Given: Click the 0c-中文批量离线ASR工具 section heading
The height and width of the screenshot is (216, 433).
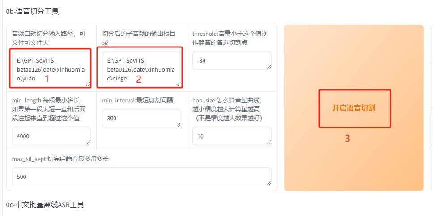Looking at the screenshot, I should [x=45, y=204].
